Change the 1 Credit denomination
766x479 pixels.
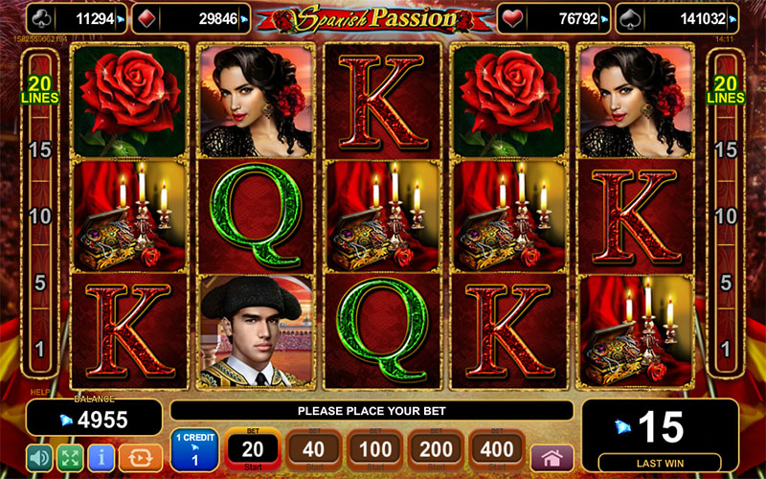coord(195,449)
